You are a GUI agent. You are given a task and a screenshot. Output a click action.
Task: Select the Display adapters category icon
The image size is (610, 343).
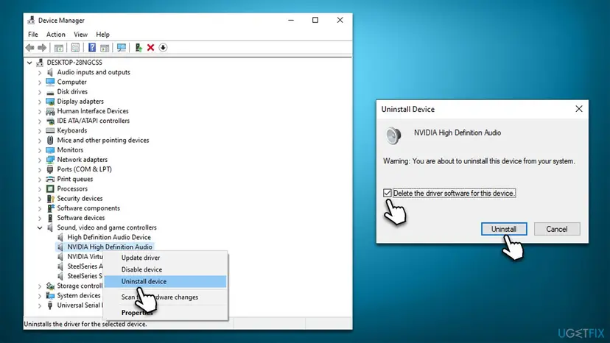(50, 102)
